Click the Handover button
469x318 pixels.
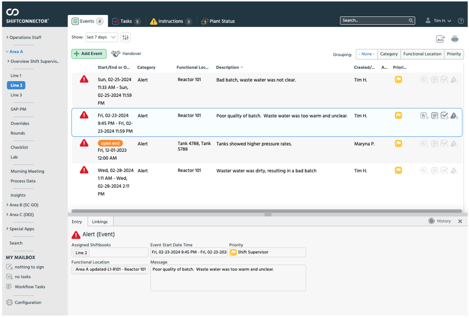tap(126, 54)
